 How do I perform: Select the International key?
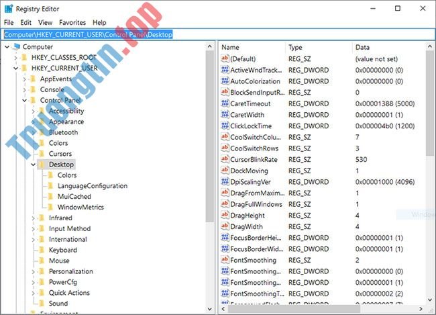(68, 239)
